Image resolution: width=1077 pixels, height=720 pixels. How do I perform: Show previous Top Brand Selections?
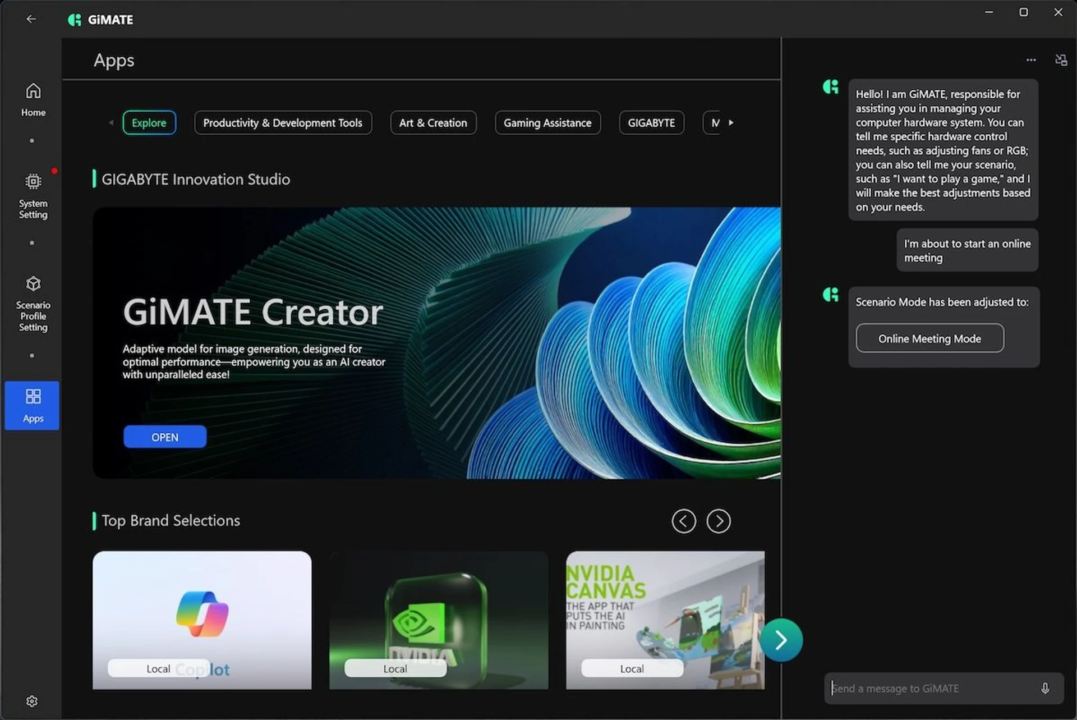coord(684,521)
